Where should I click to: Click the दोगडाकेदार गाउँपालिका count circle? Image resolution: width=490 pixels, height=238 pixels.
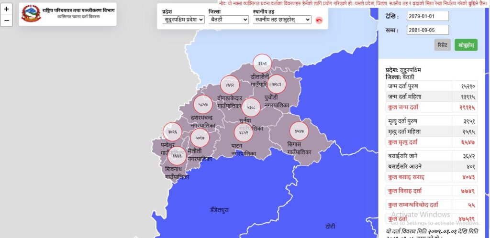pos(230,85)
